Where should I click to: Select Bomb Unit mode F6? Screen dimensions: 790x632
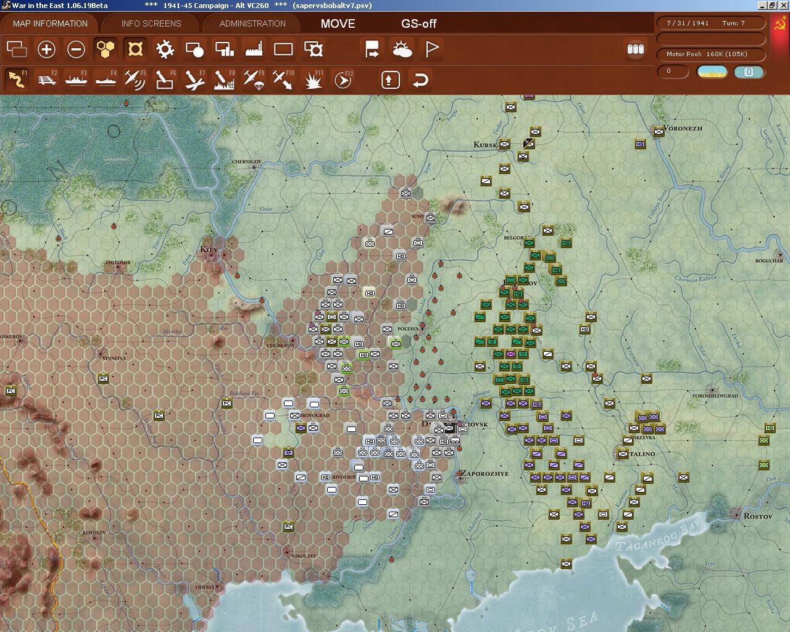point(165,80)
